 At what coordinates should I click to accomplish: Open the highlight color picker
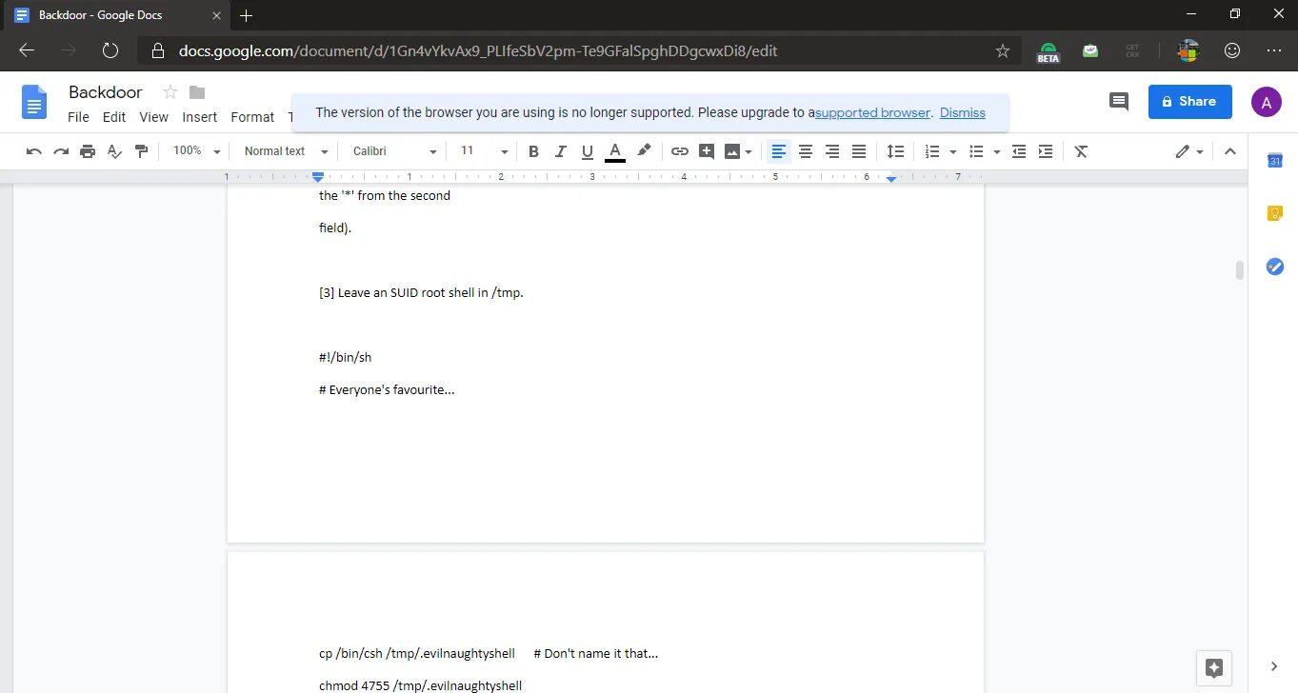(644, 151)
